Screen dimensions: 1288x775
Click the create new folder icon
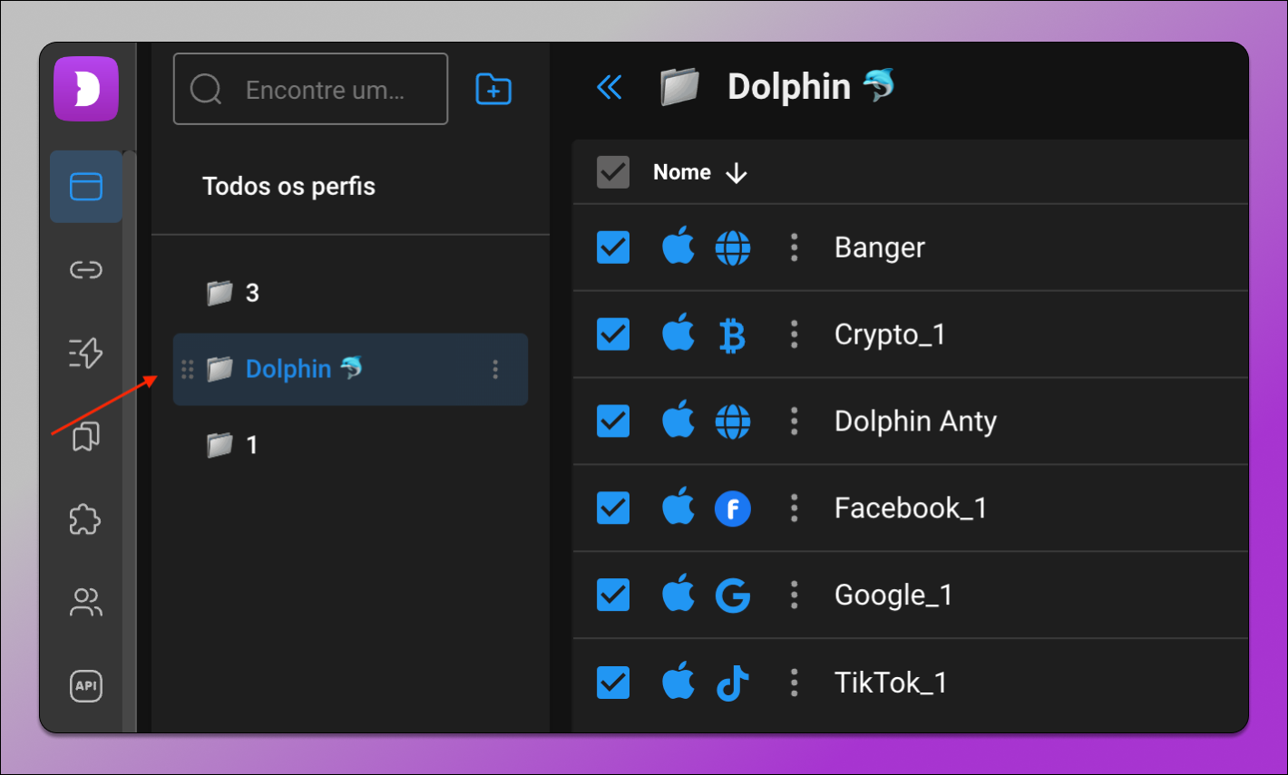point(494,89)
